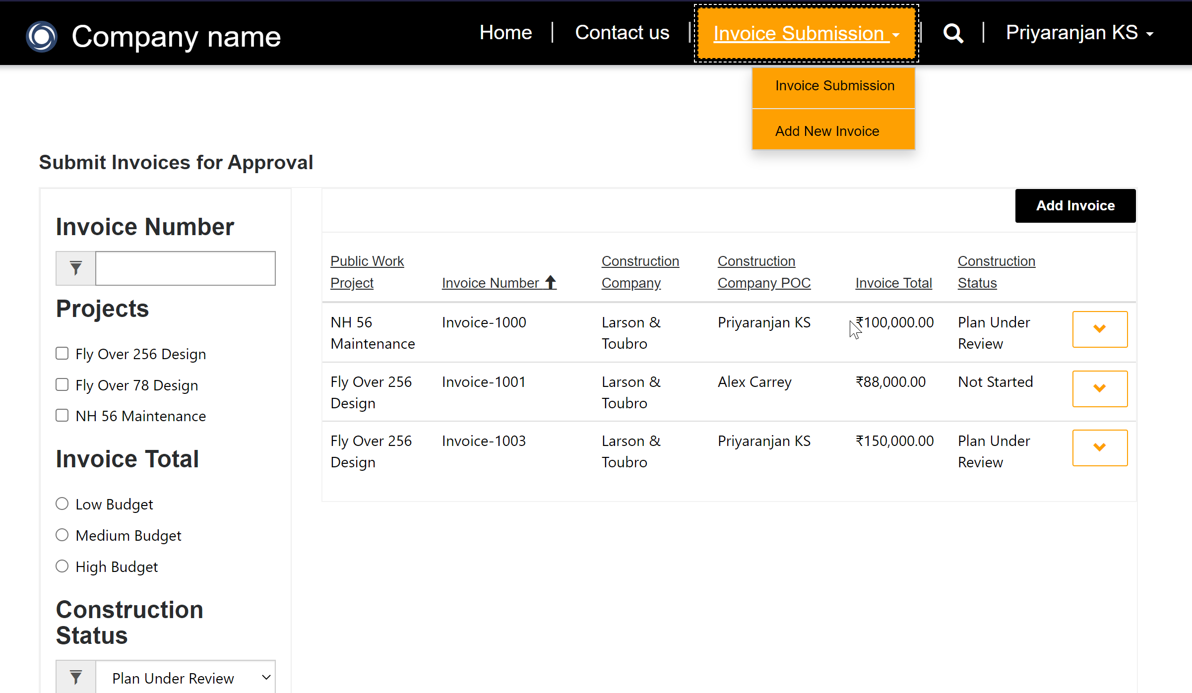Select the Medium Budget radio button

click(62, 535)
